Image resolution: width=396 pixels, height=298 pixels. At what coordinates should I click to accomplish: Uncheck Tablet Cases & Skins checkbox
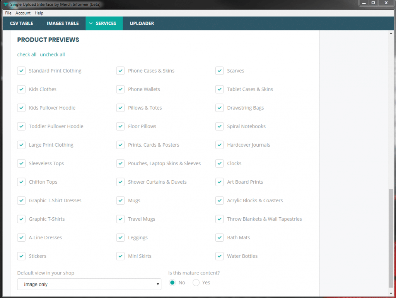[x=220, y=89]
